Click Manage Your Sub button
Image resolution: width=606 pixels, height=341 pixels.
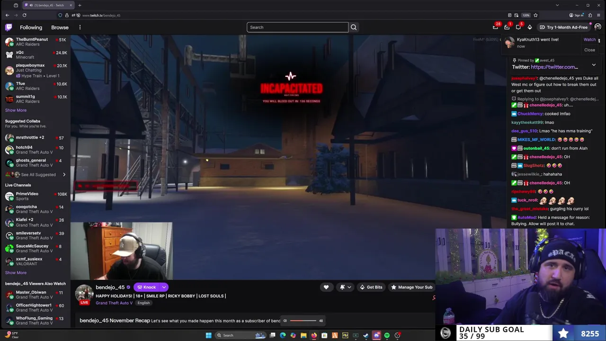coord(411,287)
